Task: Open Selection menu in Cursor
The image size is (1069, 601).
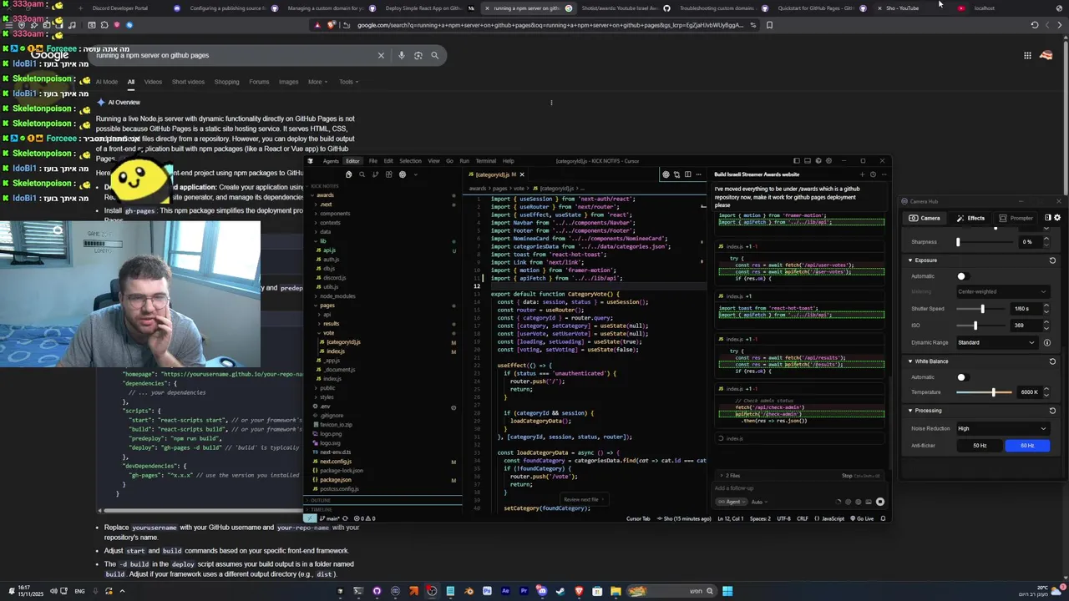Action: (x=410, y=161)
